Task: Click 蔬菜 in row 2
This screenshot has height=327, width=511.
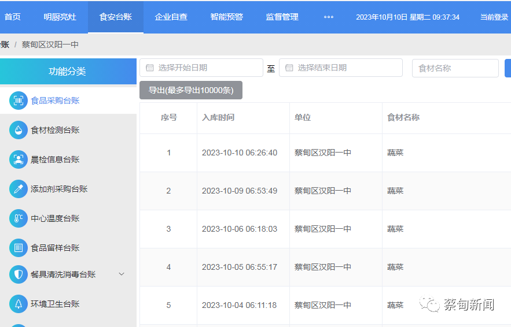Action: point(395,191)
